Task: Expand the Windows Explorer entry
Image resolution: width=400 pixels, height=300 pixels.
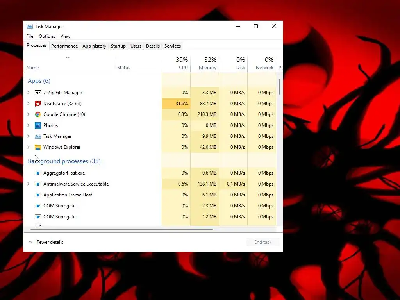Action: [29, 147]
